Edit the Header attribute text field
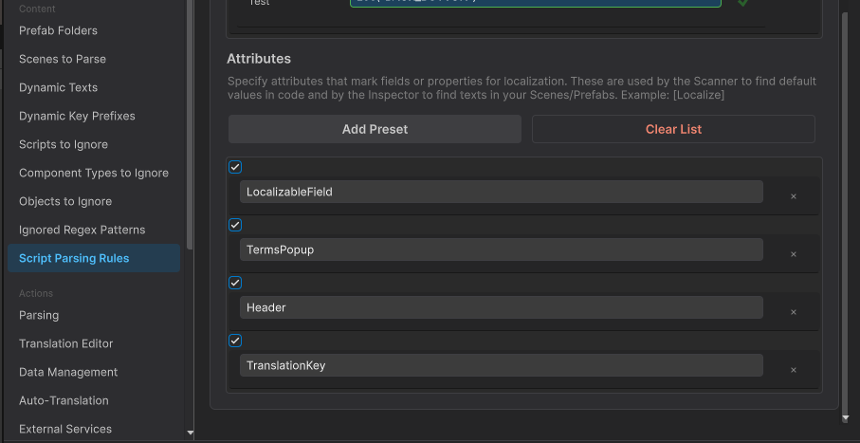This screenshot has width=860, height=443. 502,307
